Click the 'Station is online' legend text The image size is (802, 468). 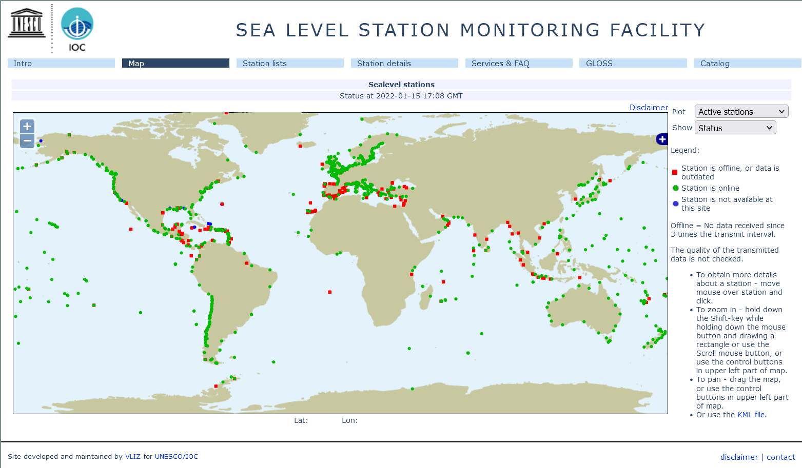[x=710, y=188]
